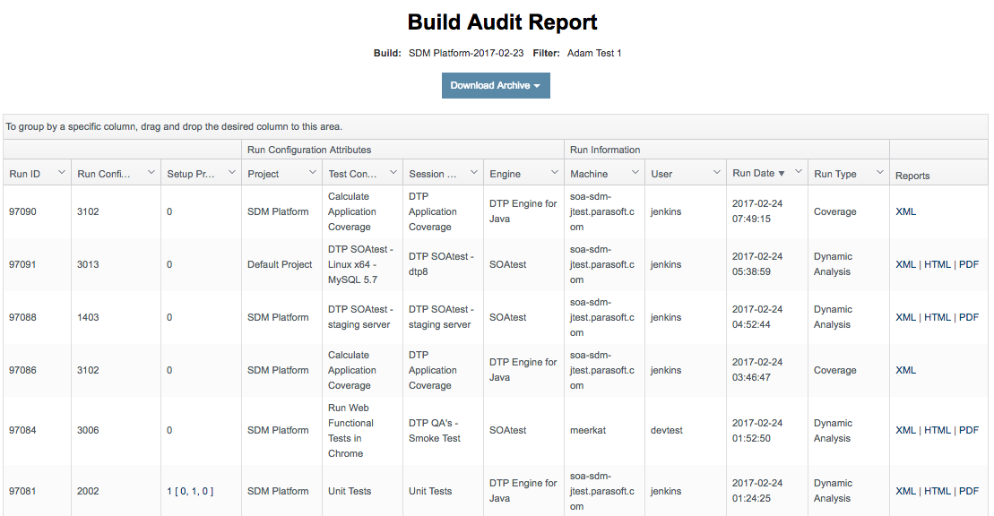Open Engine column menu chevron
Viewport: 994px width, 516px height.
click(x=555, y=172)
